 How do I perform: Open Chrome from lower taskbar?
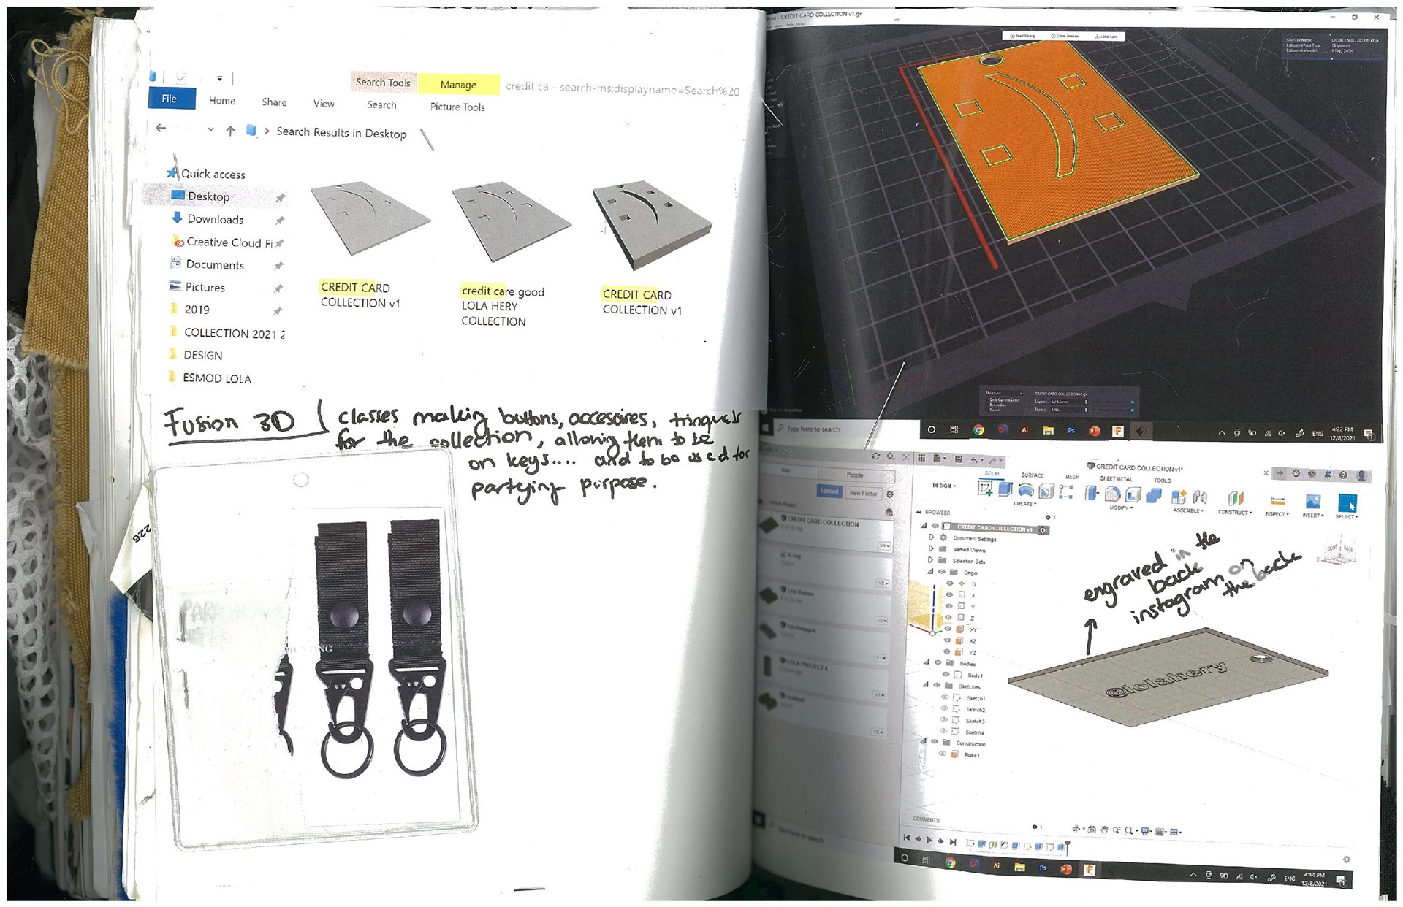tap(950, 863)
